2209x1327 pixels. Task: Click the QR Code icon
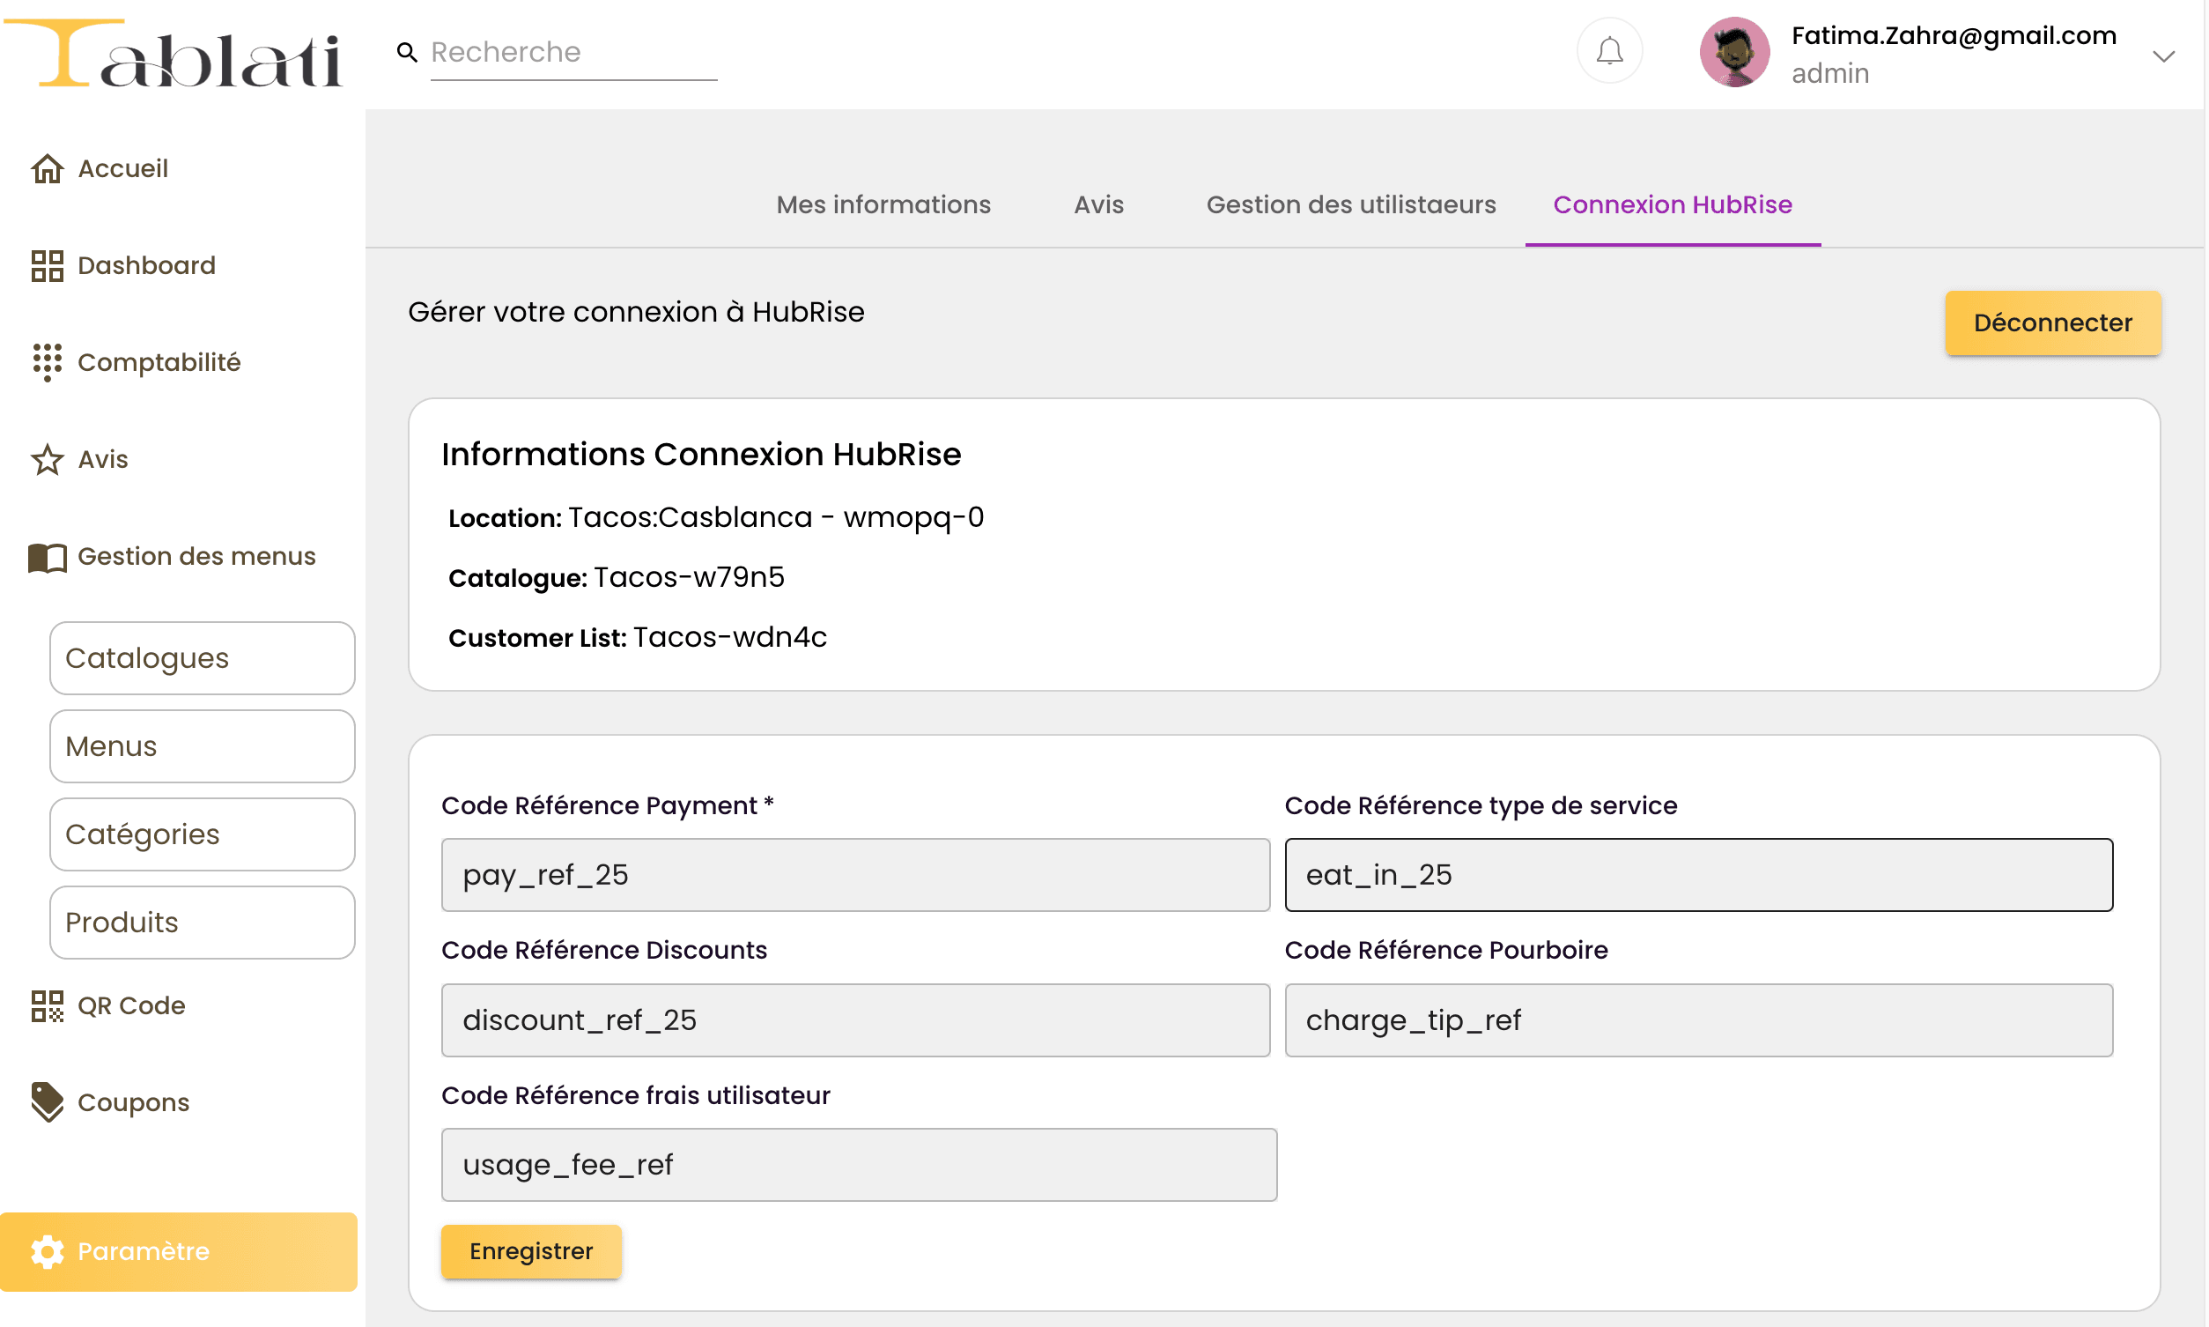click(48, 1006)
